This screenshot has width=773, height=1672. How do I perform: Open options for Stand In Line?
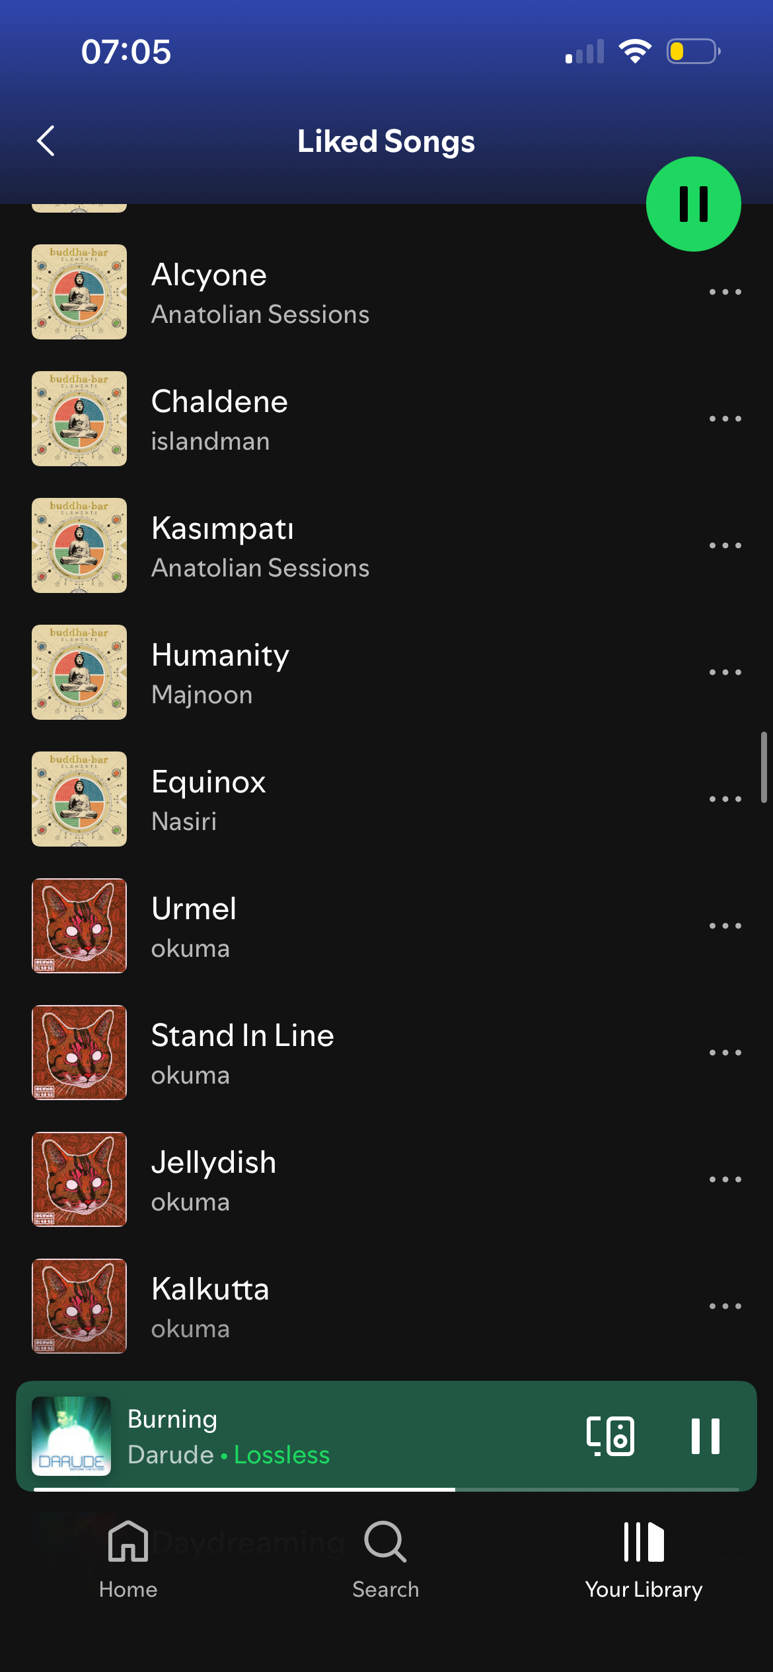[725, 1053]
